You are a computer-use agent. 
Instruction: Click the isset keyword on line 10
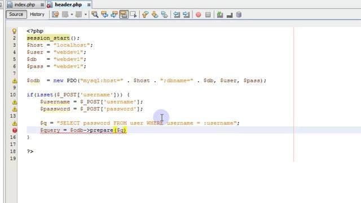pos(45,95)
